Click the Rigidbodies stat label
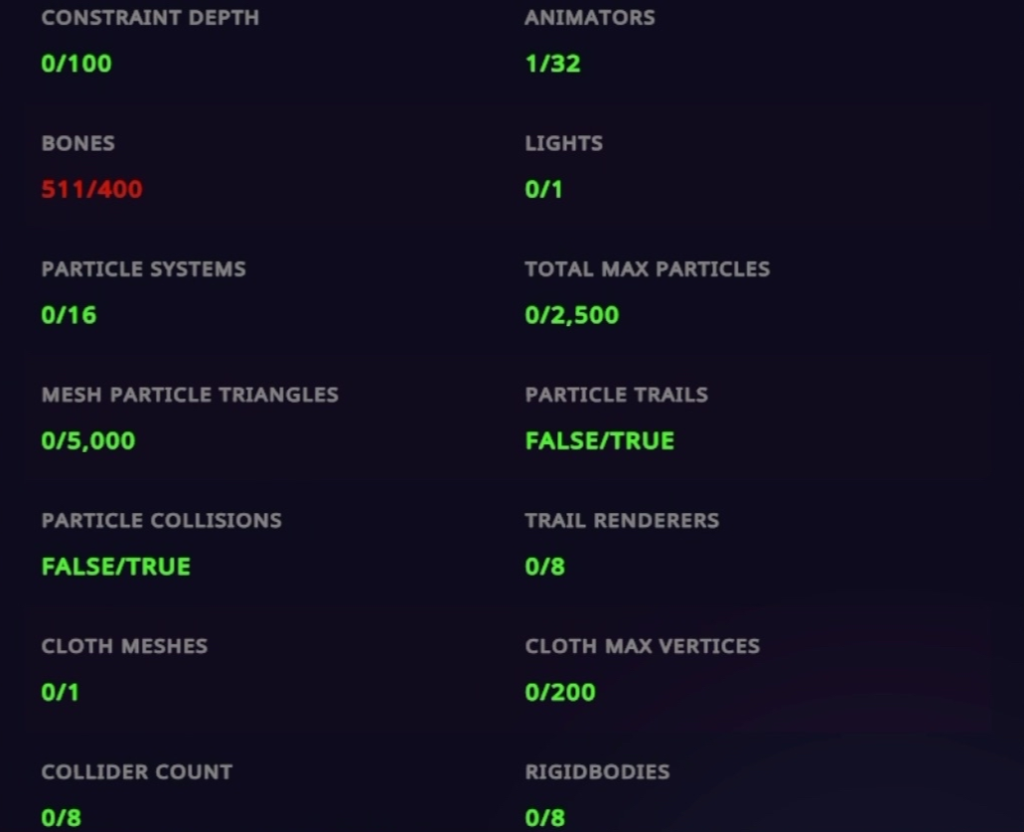Image resolution: width=1024 pixels, height=832 pixels. (597, 772)
